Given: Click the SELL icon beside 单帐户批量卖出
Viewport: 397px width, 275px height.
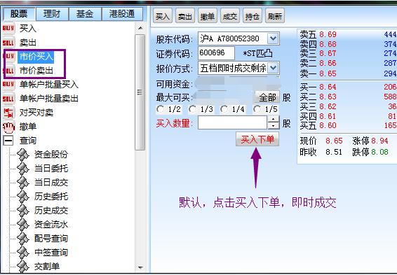Looking at the screenshot, I should (8, 99).
